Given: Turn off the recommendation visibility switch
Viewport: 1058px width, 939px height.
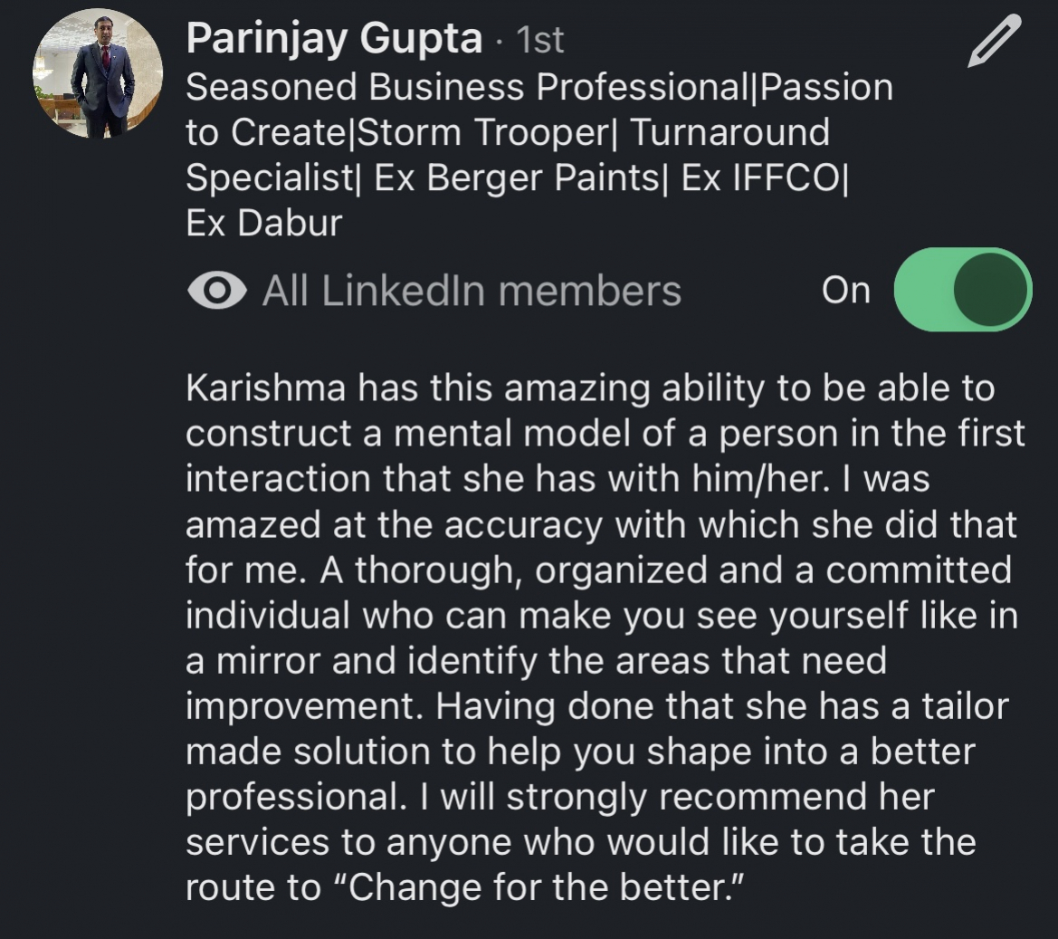Looking at the screenshot, I should pos(962,290).
